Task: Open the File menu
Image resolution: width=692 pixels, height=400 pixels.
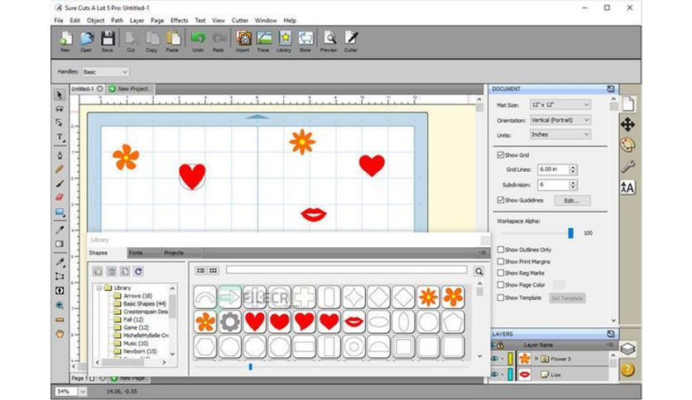Action: 59,21
